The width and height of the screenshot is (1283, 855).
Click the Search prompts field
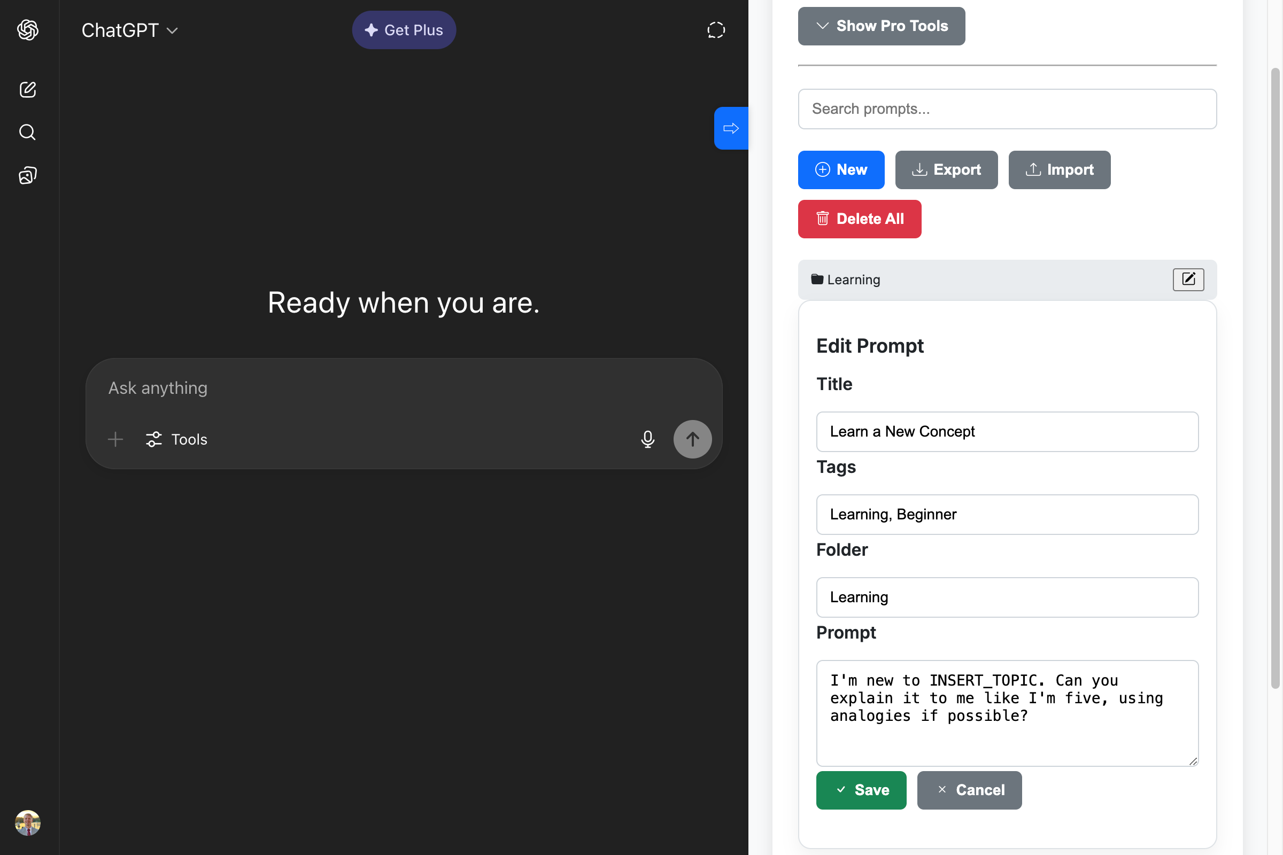(x=1007, y=109)
